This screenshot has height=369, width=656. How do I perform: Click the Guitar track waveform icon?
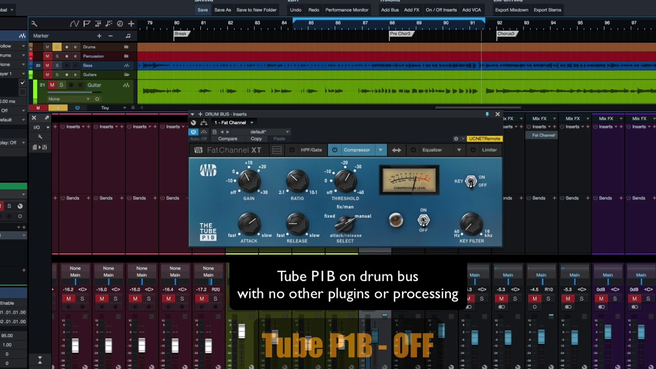(126, 85)
